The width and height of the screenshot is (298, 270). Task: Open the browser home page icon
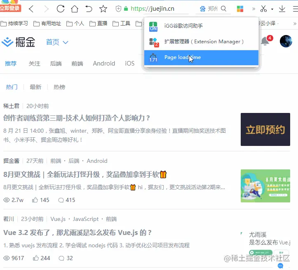pyautogui.click(x=75, y=9)
